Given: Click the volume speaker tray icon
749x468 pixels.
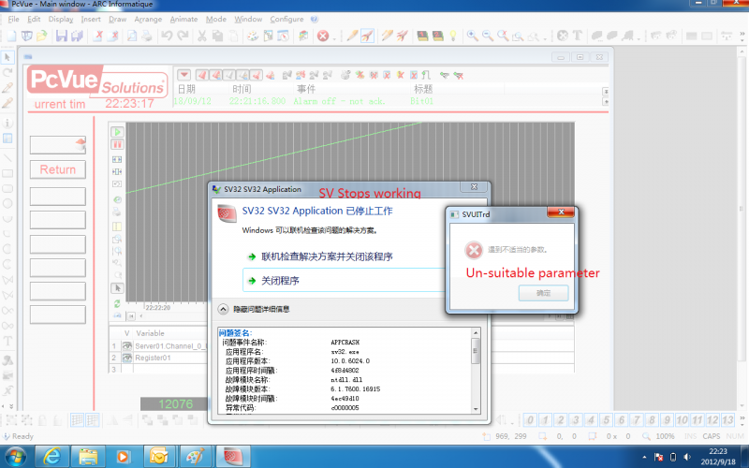Looking at the screenshot, I should [x=687, y=457].
